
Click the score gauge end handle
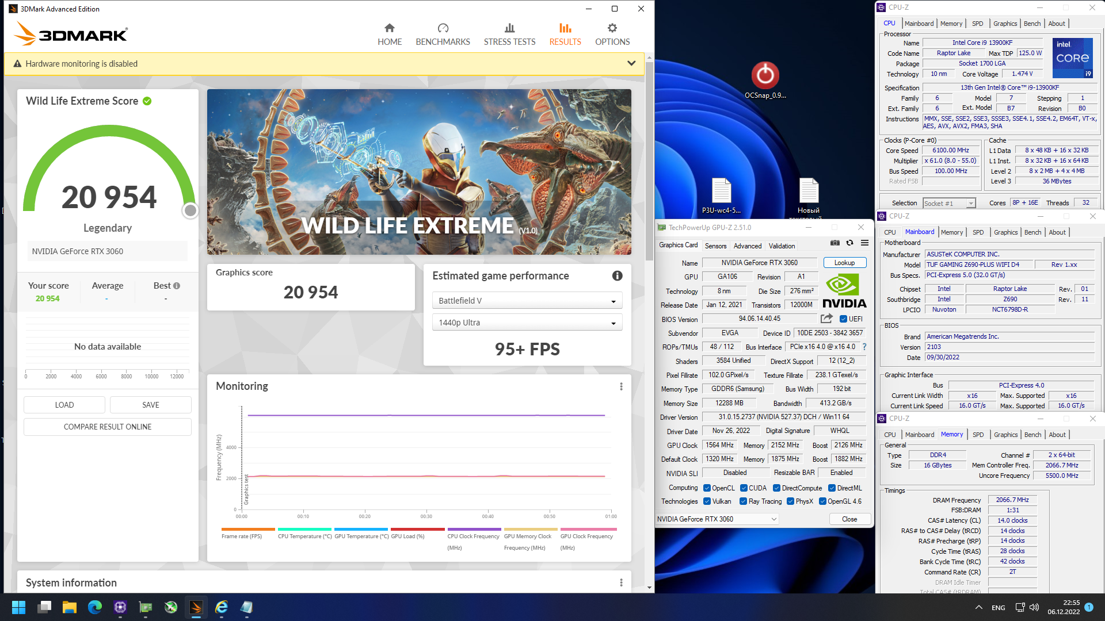coord(190,211)
